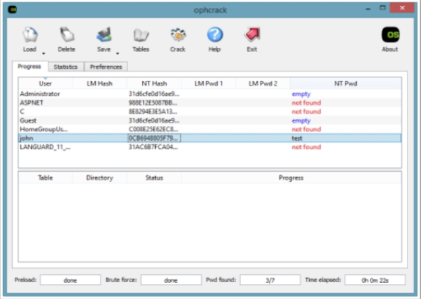Click the LM Pwd 1 column header
421x299 pixels.
pyautogui.click(x=208, y=84)
